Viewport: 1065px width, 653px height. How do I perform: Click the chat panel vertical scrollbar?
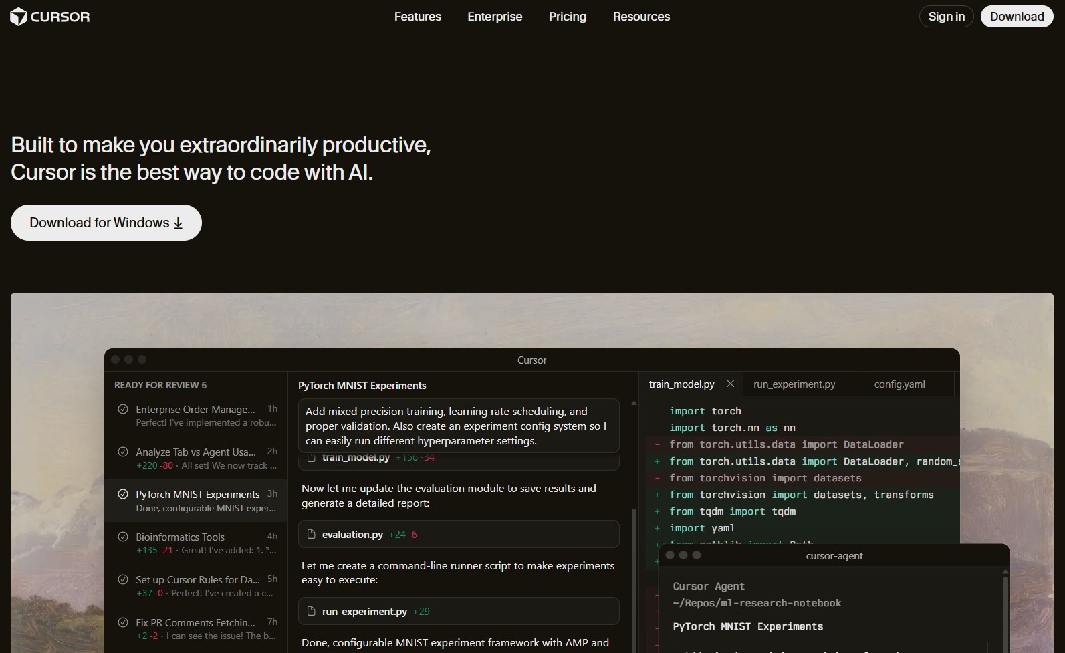point(634,579)
